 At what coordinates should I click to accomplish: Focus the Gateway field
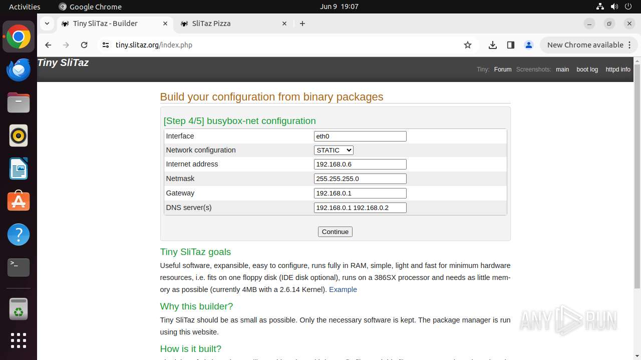click(360, 193)
